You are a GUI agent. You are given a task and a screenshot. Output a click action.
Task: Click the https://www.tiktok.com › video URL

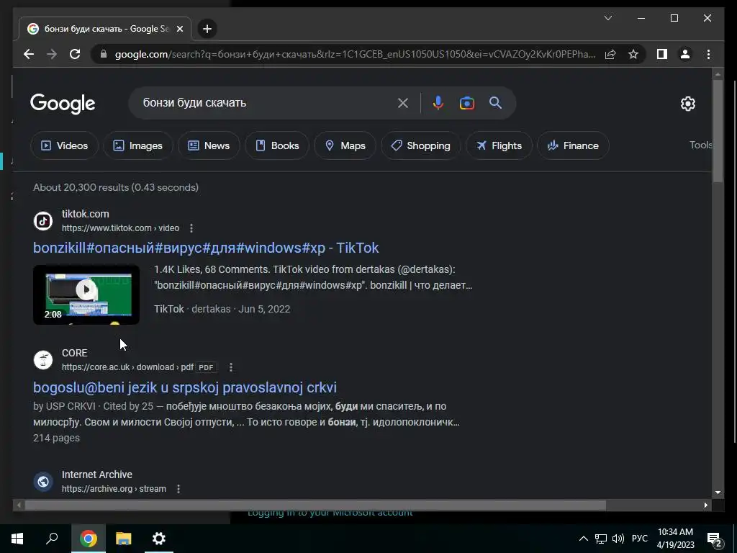coord(120,228)
